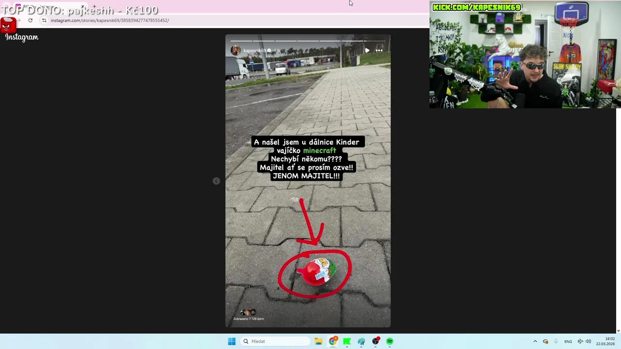Go to previous story with left arrow

pos(216,181)
